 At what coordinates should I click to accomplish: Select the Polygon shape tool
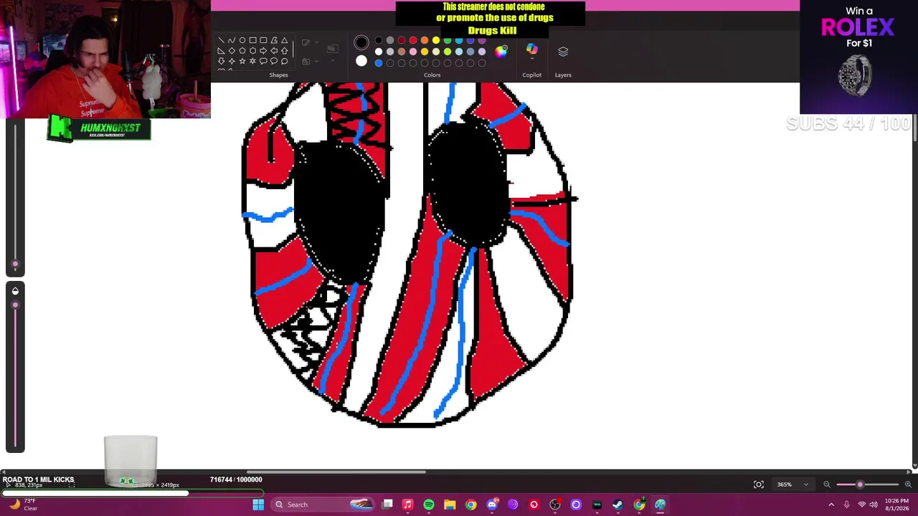point(274,41)
